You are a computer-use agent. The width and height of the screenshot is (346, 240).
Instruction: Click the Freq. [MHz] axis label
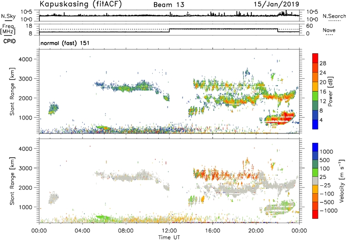8,29
